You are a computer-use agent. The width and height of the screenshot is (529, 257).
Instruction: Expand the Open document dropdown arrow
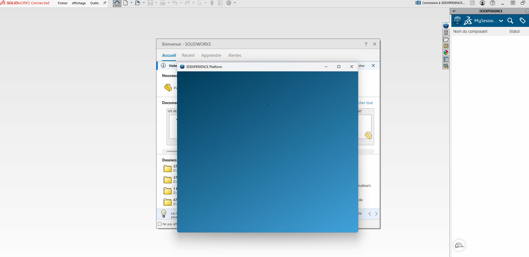point(144,3)
